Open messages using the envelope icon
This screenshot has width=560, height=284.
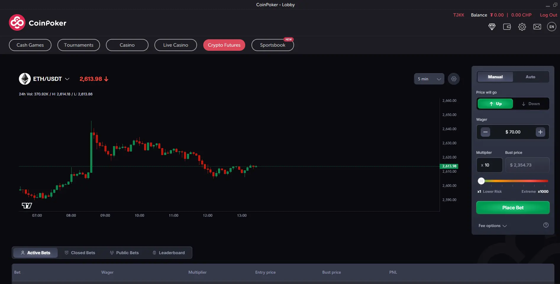[x=537, y=27]
